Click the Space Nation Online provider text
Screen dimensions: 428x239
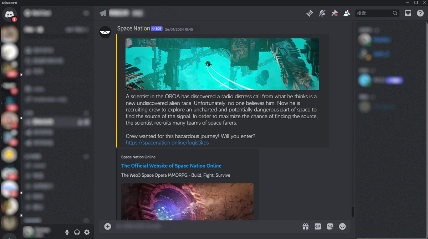click(138, 157)
